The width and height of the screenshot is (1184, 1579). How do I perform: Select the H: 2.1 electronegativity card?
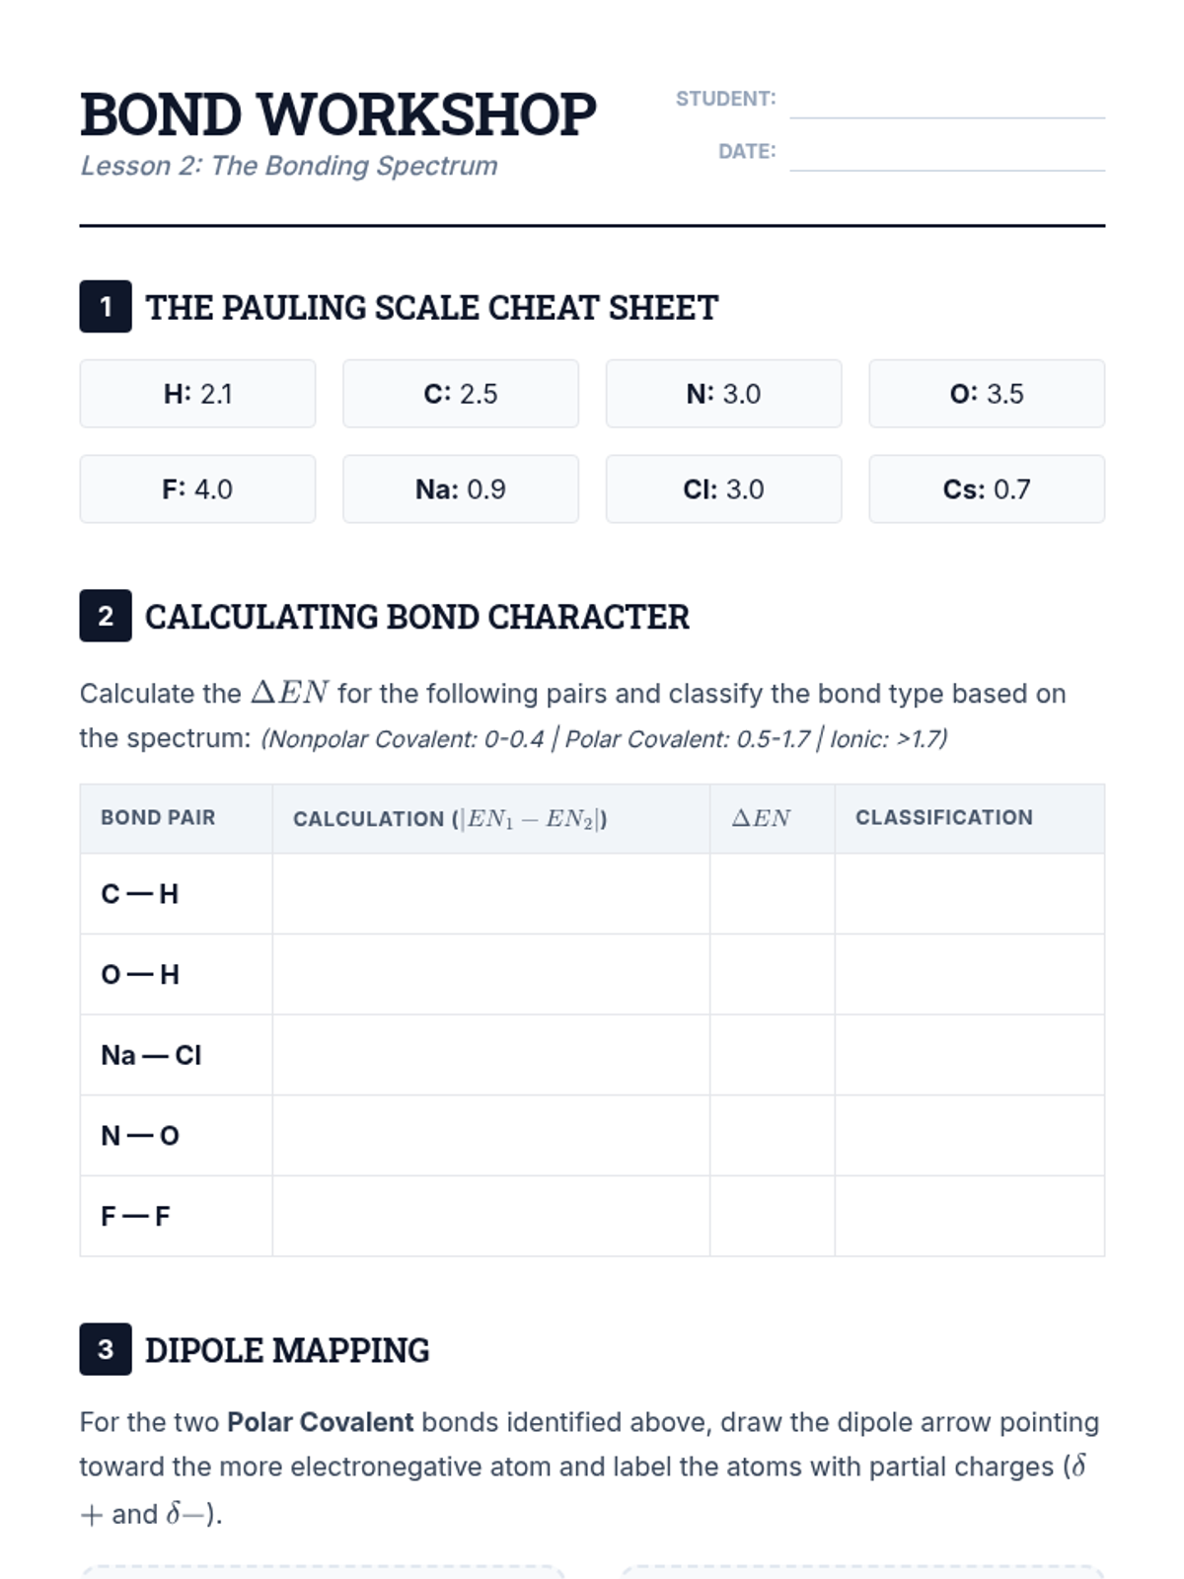(x=197, y=394)
